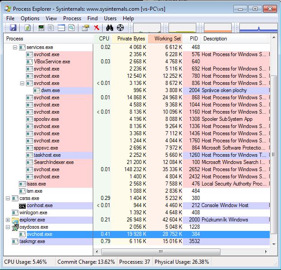Sort by Working Set column header
Viewport: 281px width, 270px height.
[x=165, y=39]
